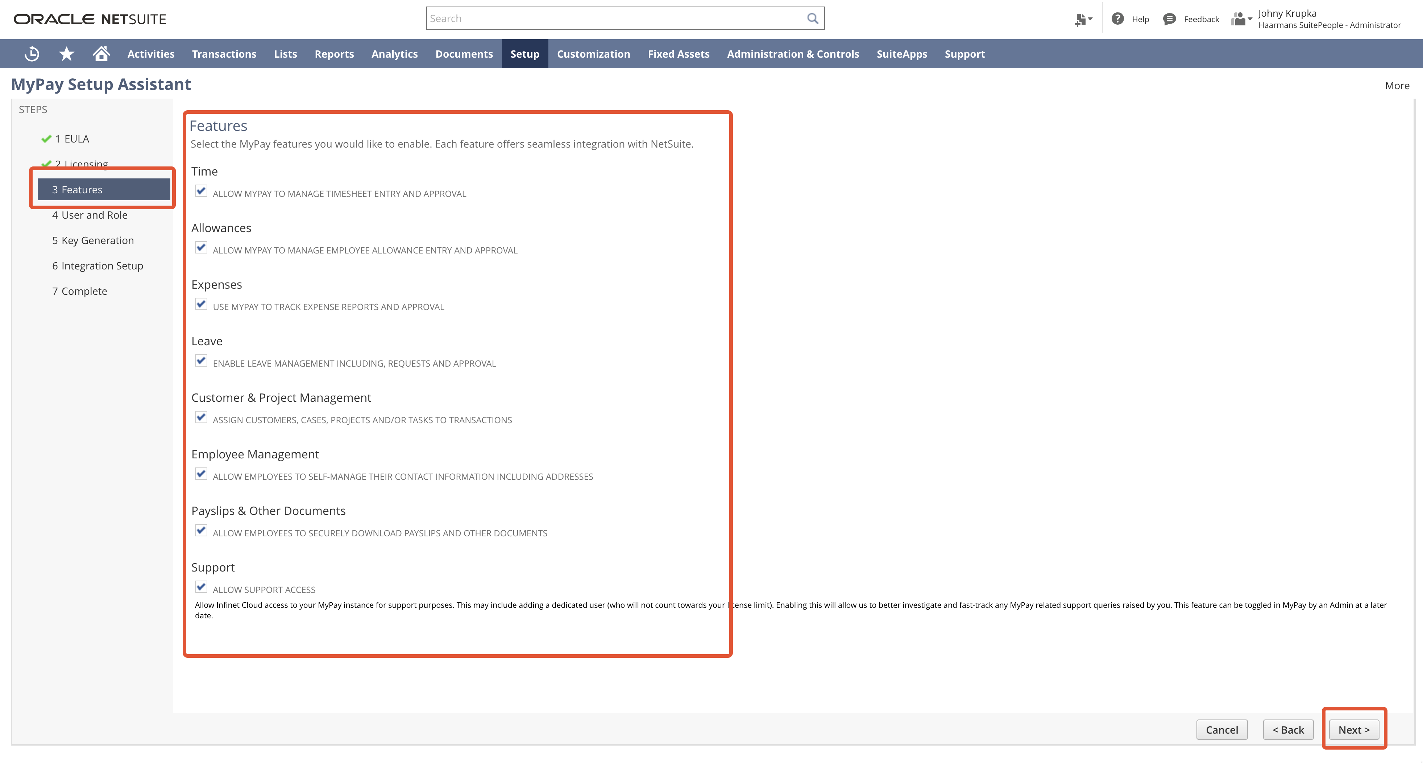The width and height of the screenshot is (1423, 763).
Task: Uncheck Allow Support Access
Action: click(201, 587)
